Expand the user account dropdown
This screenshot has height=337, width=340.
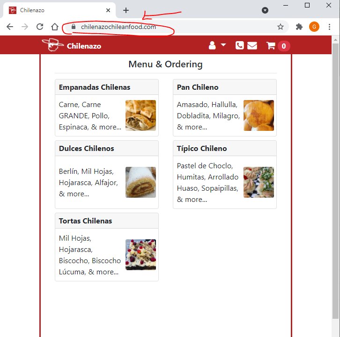point(216,45)
